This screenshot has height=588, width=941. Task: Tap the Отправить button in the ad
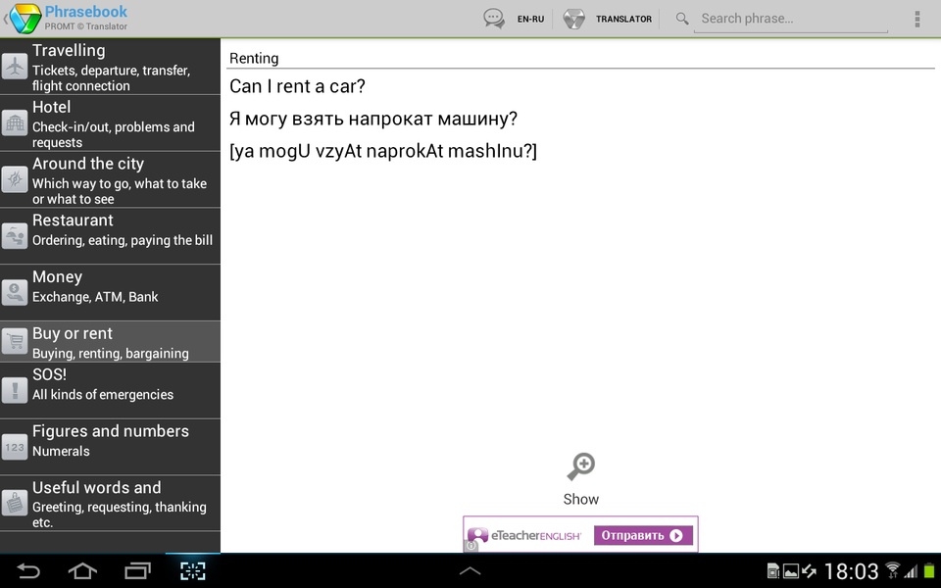[x=643, y=535]
